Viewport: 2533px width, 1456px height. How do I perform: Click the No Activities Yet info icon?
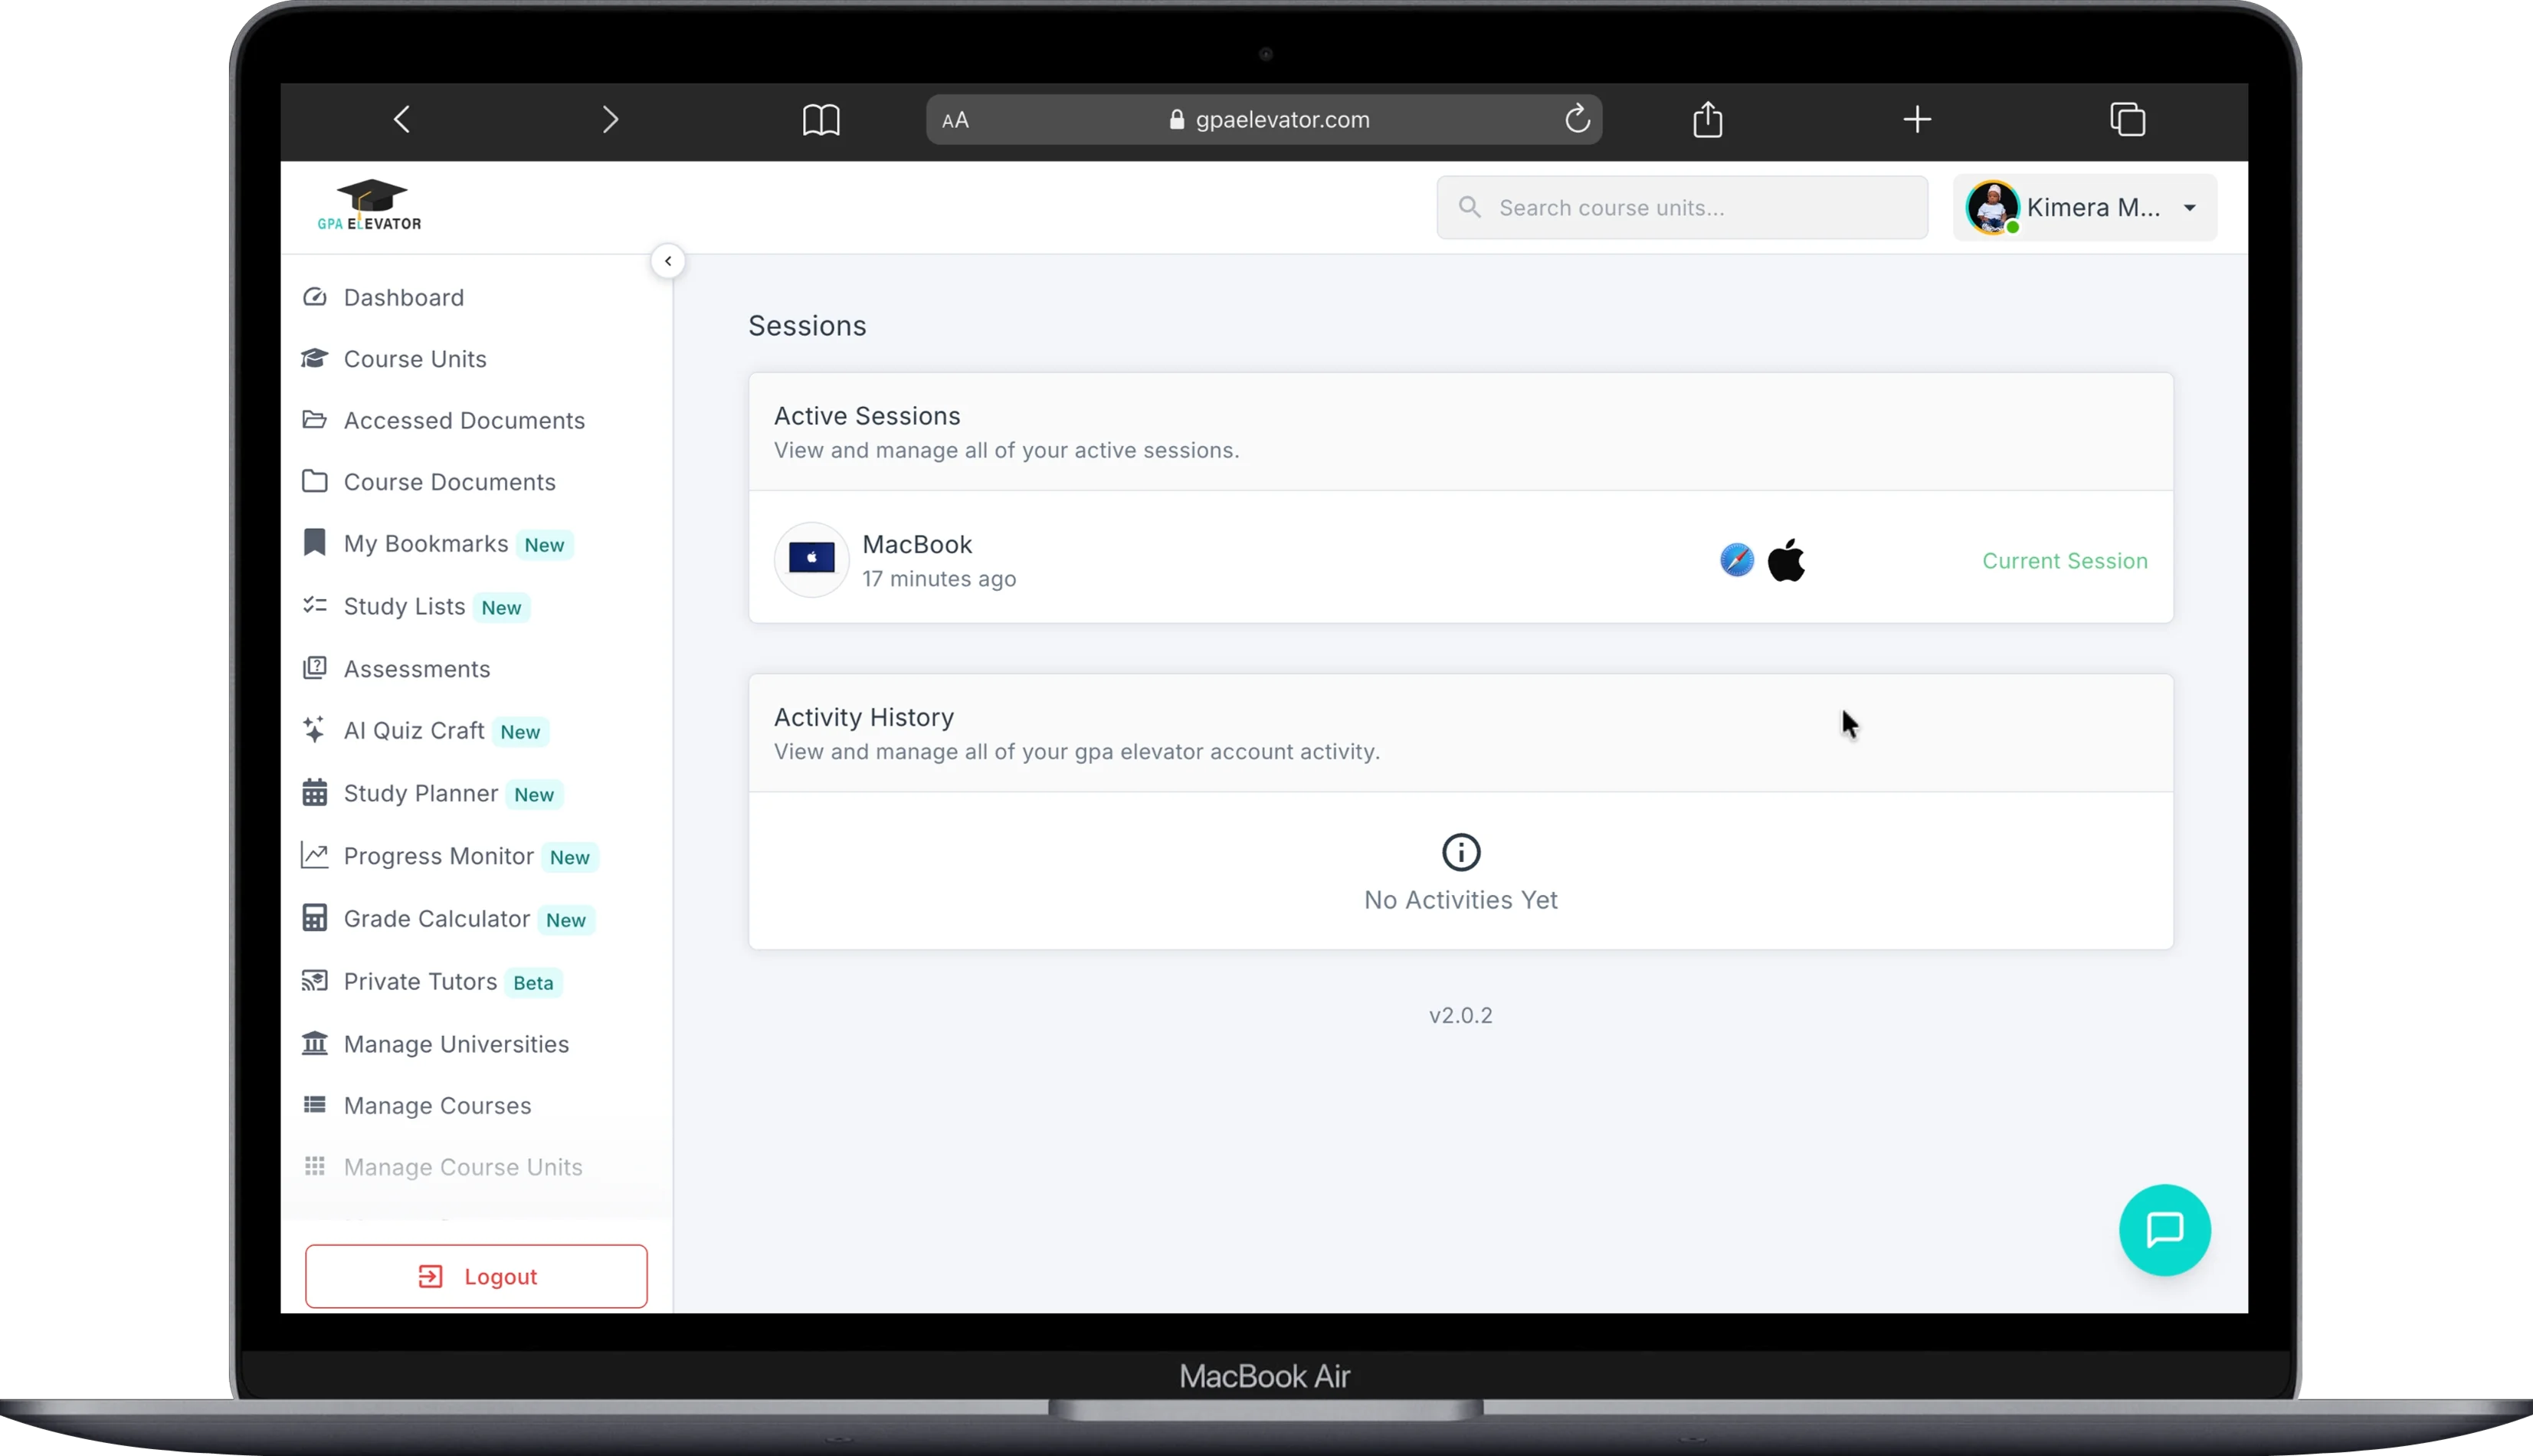[x=1460, y=852]
